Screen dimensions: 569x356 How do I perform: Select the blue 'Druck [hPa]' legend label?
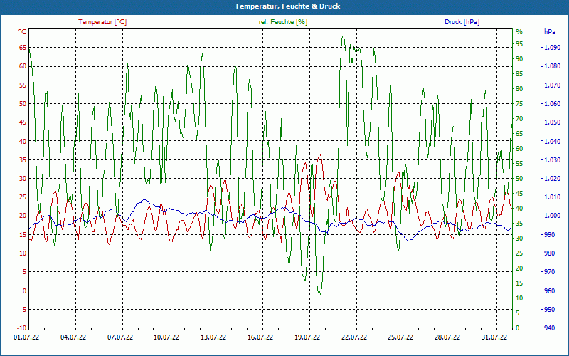(x=462, y=22)
